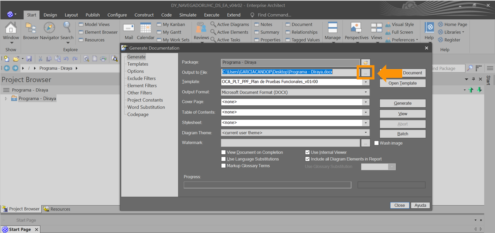Click the Paste toolbar icon

58,59
